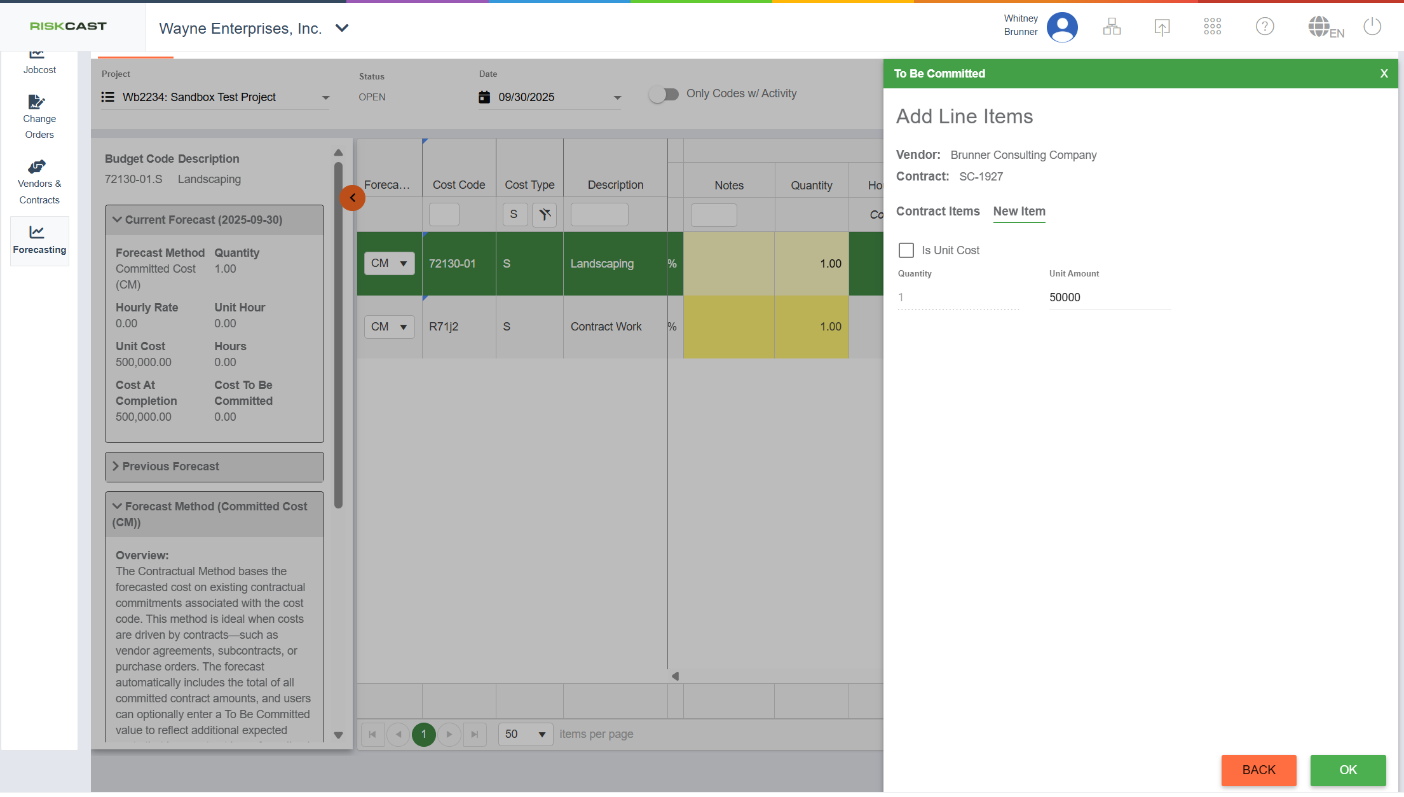
Task: Click the orange BACK button
Action: (1258, 770)
